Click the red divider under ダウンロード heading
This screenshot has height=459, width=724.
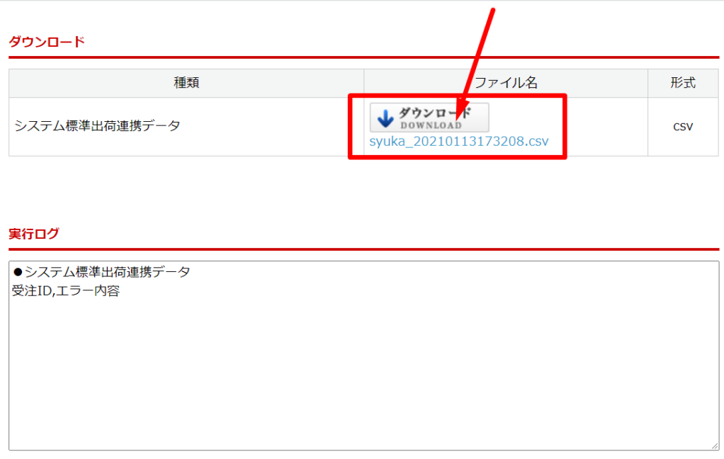[x=364, y=57]
